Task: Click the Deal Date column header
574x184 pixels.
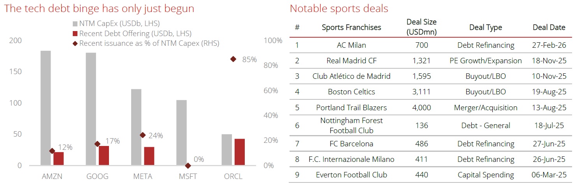Action: tap(549, 27)
